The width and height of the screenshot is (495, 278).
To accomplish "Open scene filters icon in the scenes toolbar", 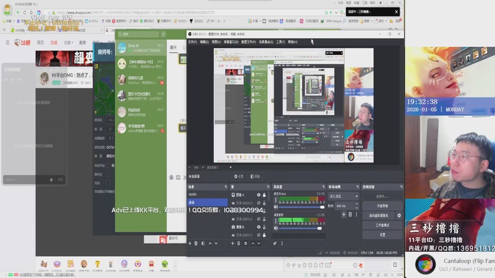I will [x=203, y=243].
